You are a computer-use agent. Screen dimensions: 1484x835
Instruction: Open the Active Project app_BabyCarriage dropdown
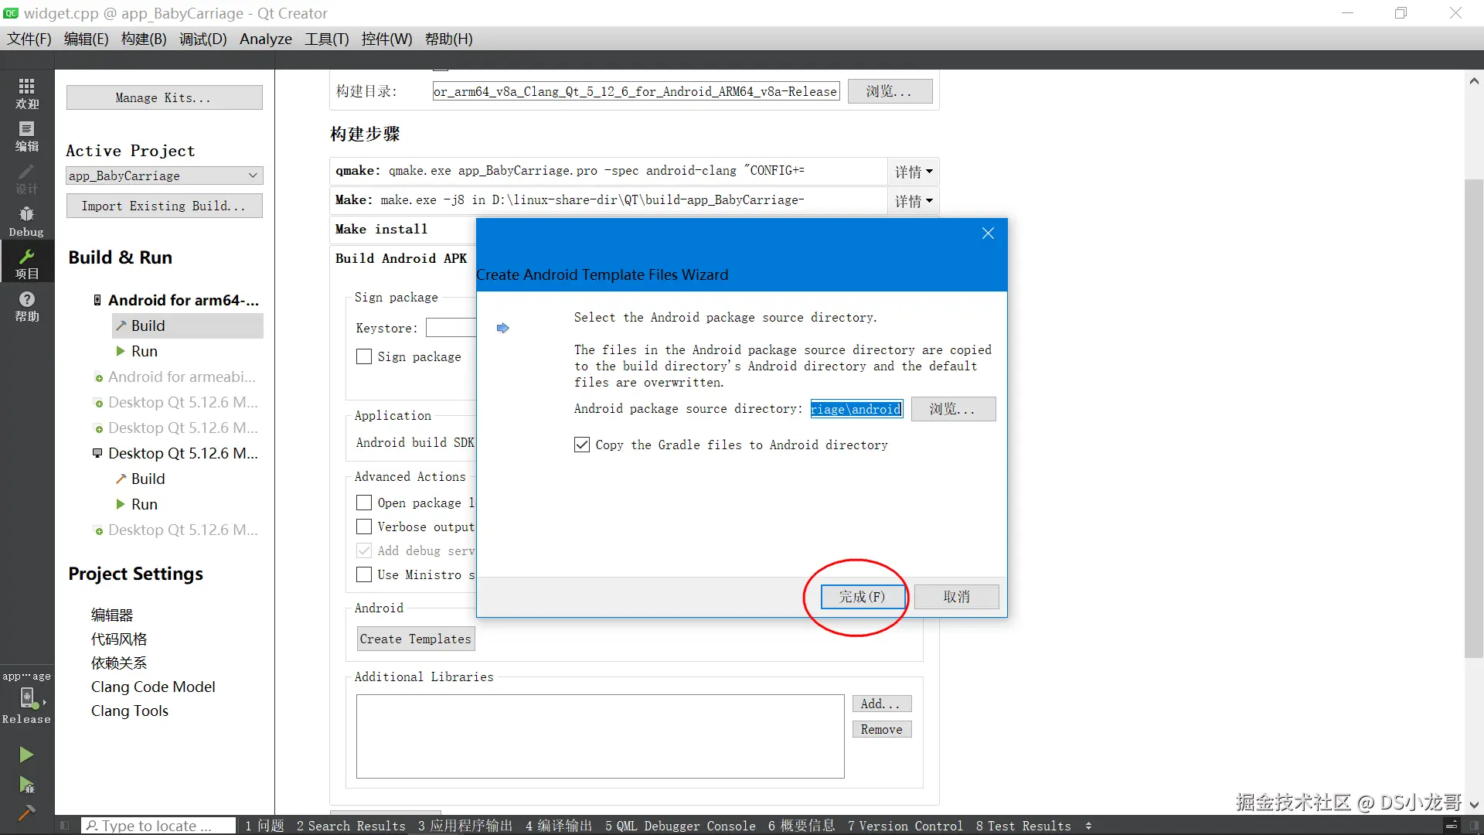[x=164, y=176]
